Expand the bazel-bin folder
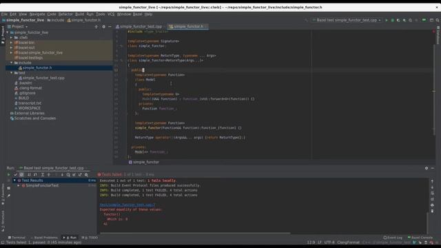The height and width of the screenshot is (248, 441). [11, 43]
